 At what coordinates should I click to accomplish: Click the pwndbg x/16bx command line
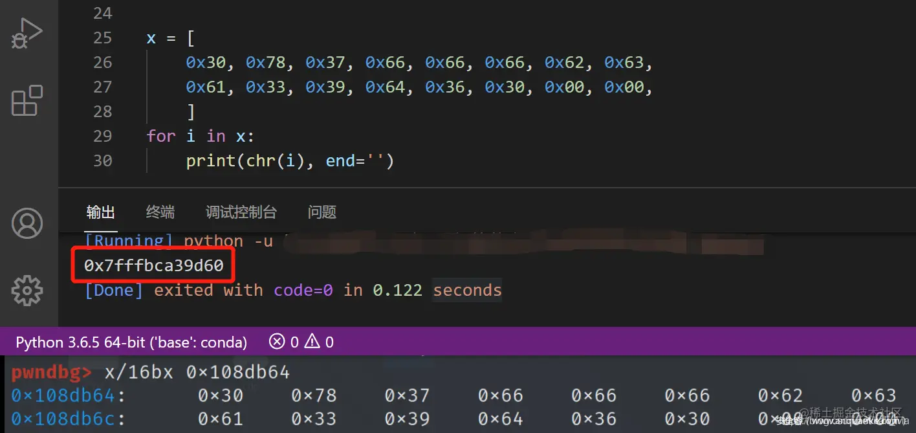151,372
